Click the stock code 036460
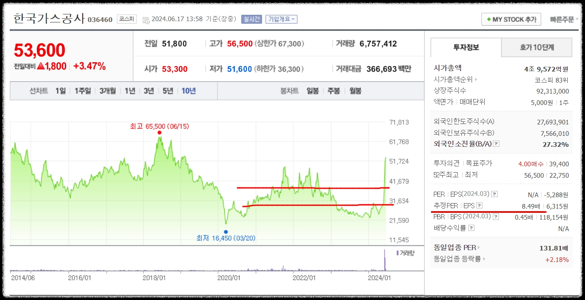The width and height of the screenshot is (585, 300). pos(100,19)
